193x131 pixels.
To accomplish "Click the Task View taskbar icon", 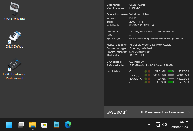I will pyautogui.click(x=21, y=125).
